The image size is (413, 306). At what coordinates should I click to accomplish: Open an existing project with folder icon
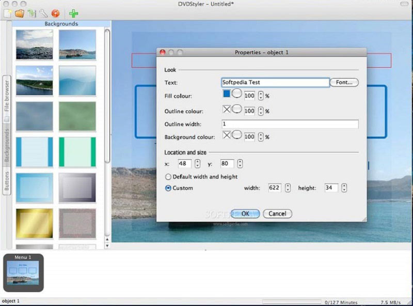pyautogui.click(x=19, y=13)
